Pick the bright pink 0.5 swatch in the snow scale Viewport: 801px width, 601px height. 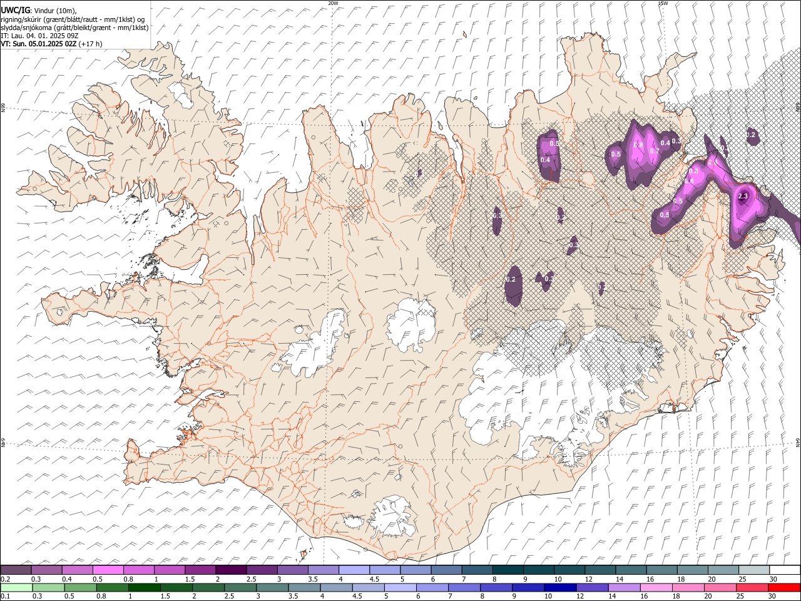point(109,570)
